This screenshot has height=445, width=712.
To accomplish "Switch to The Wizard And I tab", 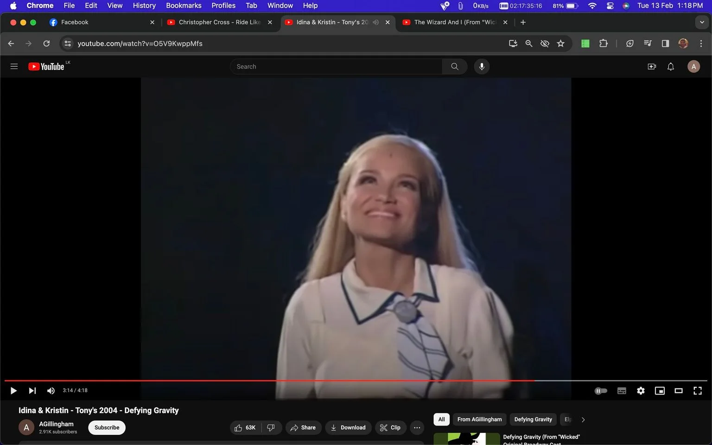I will [455, 22].
